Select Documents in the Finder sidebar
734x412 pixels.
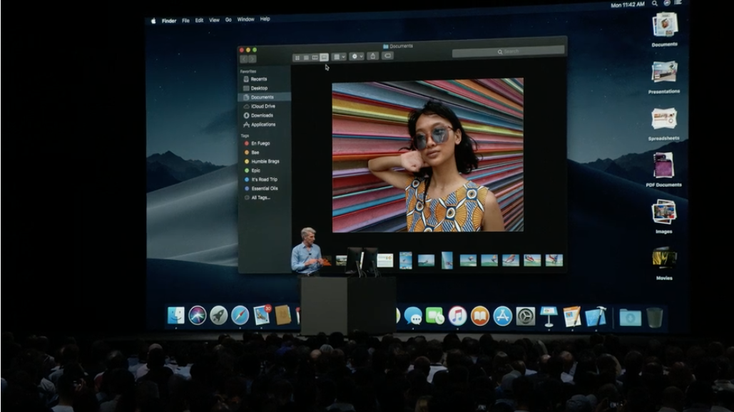click(x=264, y=97)
